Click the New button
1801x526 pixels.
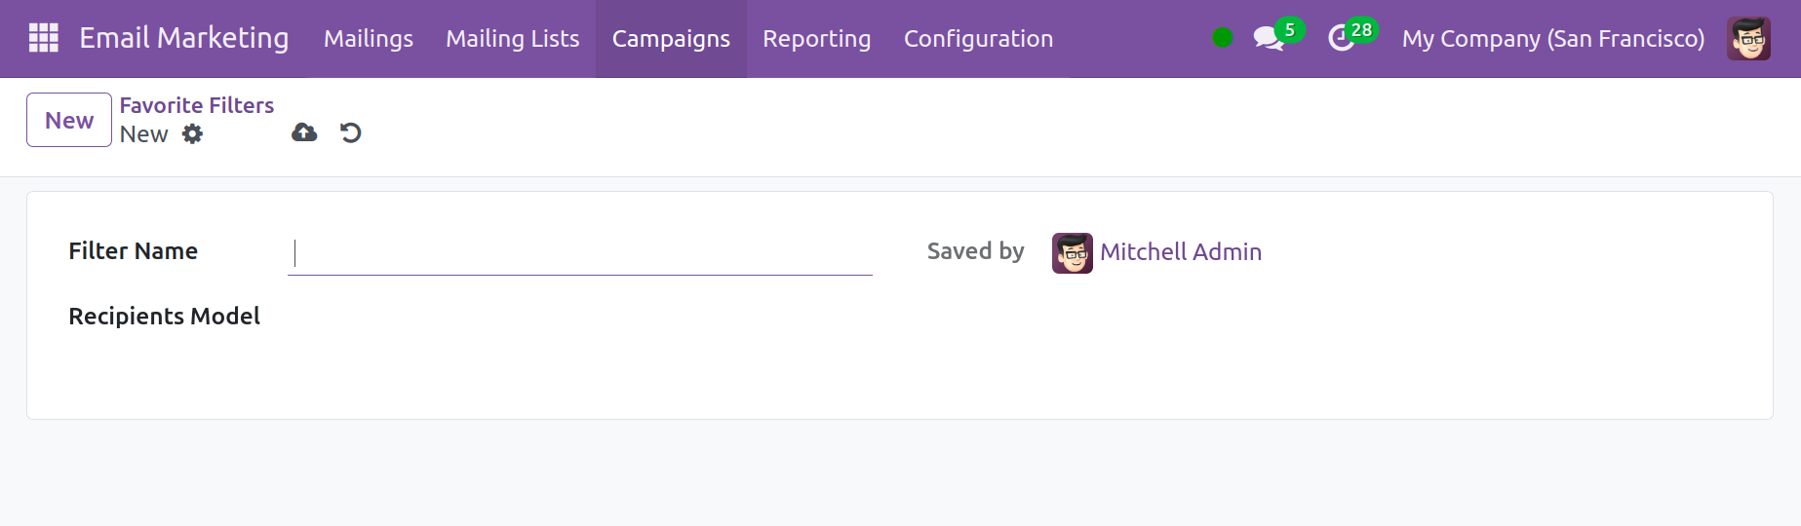[x=69, y=120]
